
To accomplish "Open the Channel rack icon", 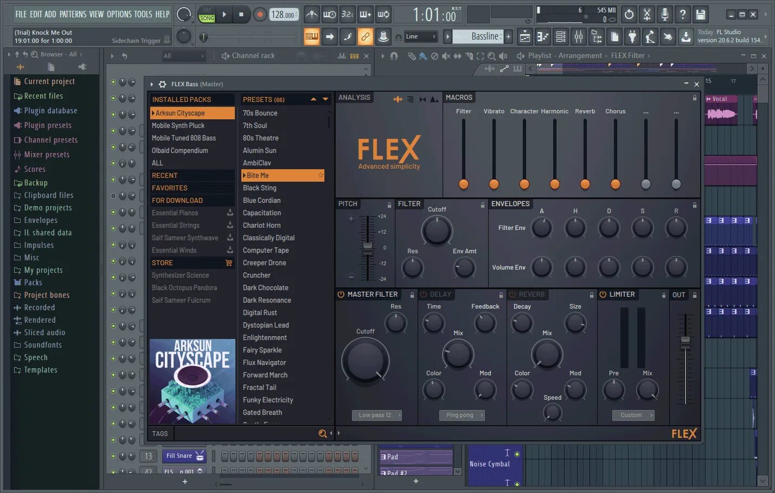I will pyautogui.click(x=560, y=37).
